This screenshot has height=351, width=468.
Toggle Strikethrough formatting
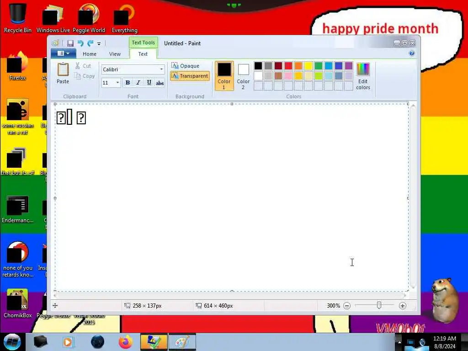[160, 83]
